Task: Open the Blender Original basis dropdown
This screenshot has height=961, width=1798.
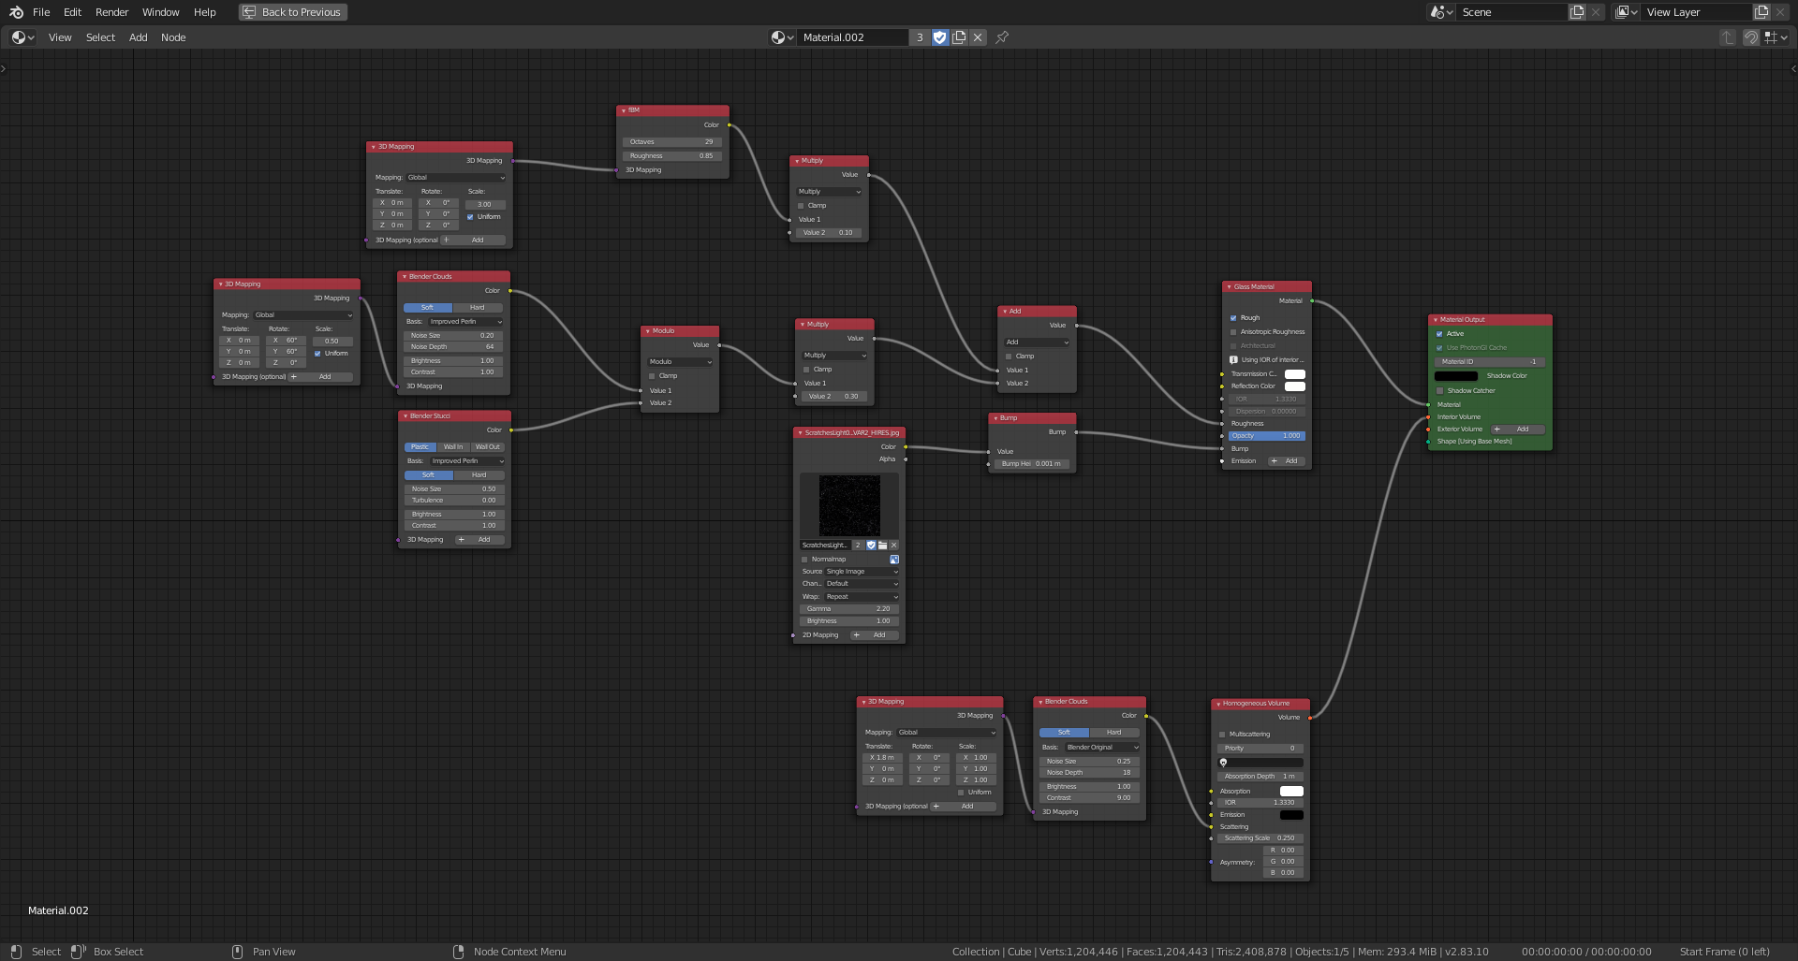Action: (x=1102, y=748)
